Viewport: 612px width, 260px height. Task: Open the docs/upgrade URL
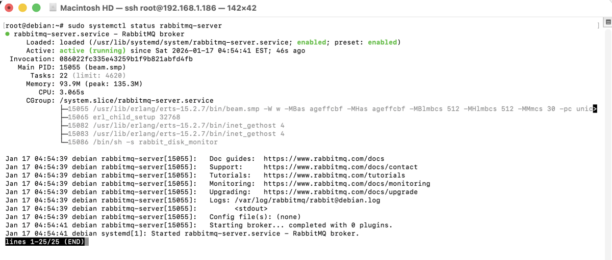click(340, 192)
